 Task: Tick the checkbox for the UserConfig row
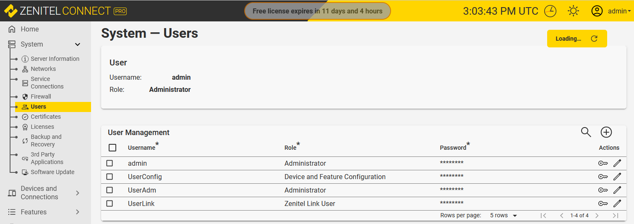(x=110, y=177)
